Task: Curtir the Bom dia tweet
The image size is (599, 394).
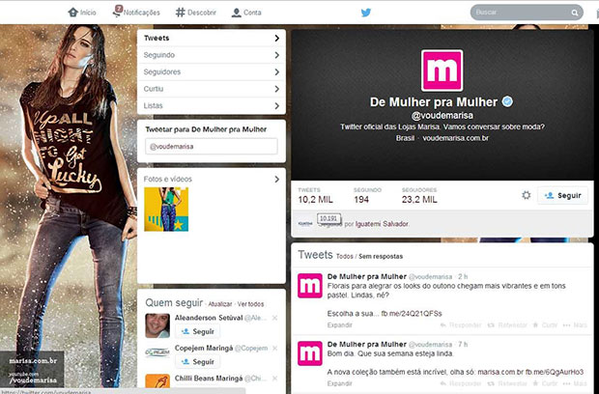Action: (545, 383)
